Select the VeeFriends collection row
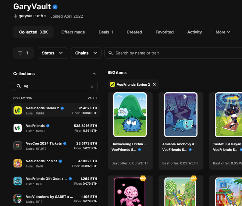 [55, 128]
